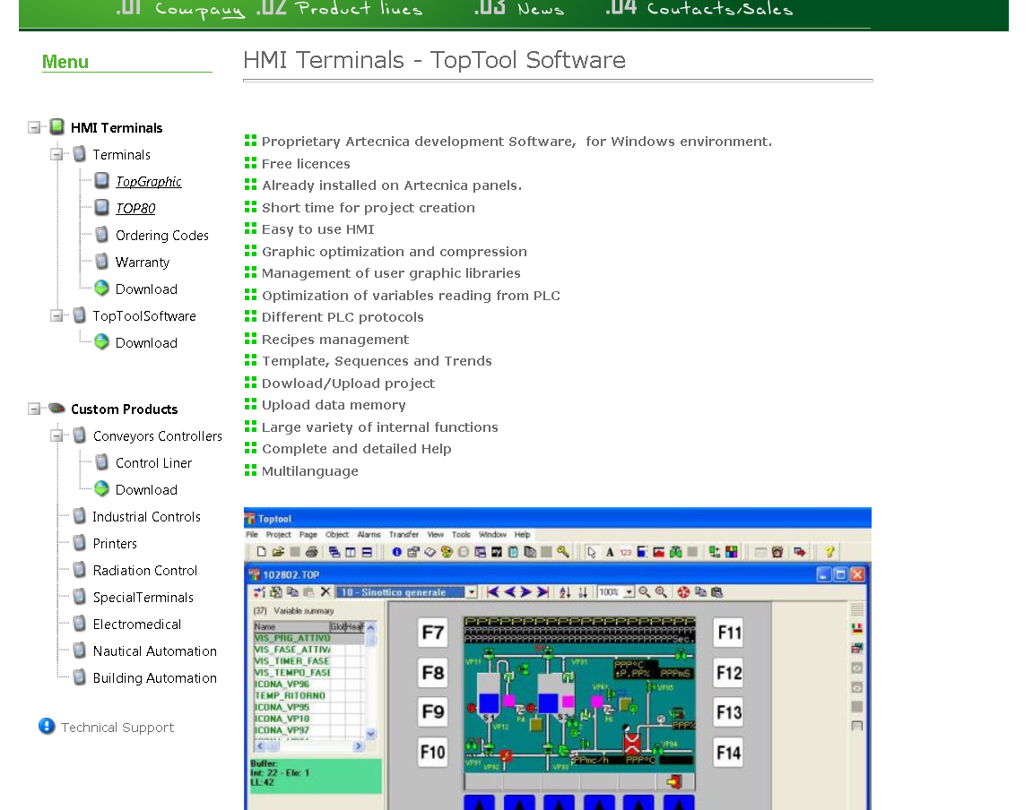Click the icon beside Building Automation
The image size is (1033, 810).
tap(80, 677)
